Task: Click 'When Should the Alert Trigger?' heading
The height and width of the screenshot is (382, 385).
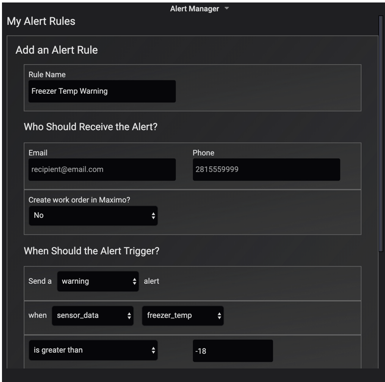Action: point(92,251)
